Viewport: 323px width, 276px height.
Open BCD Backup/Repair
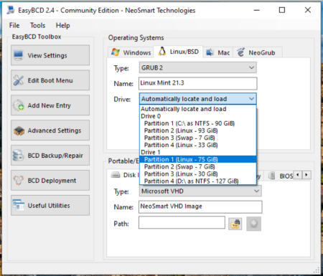[x=50, y=156]
